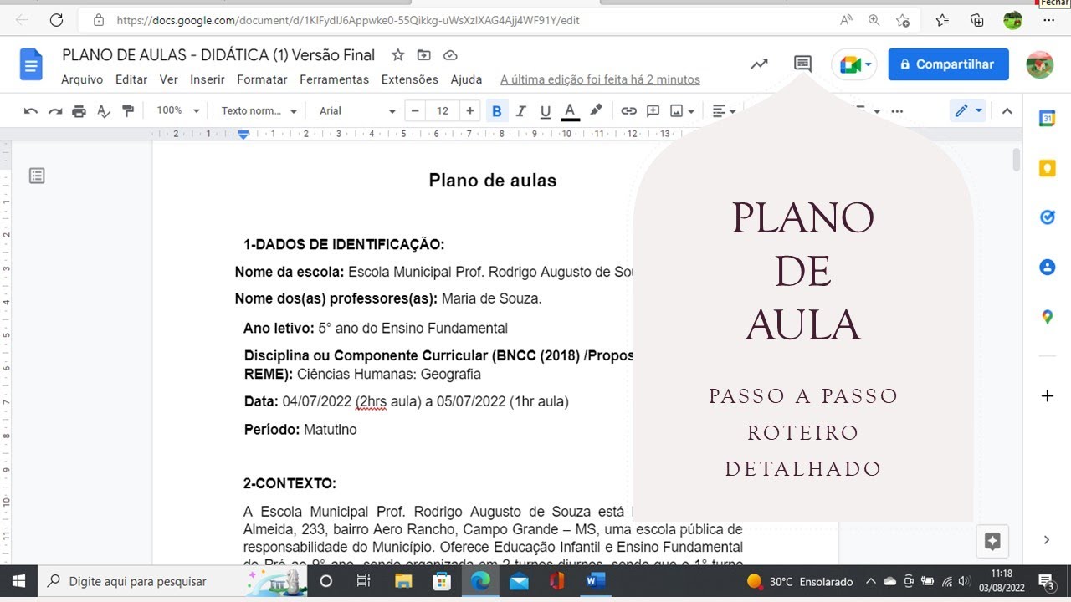This screenshot has height=602, width=1071.
Task: Open the paragraph style 'Texto norm...' dropdown
Action: (259, 110)
